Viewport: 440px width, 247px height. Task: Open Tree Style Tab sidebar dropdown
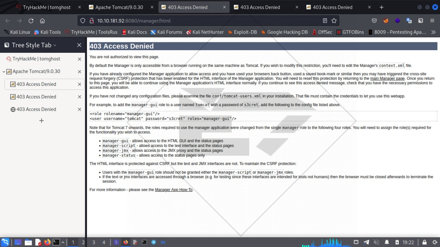point(55,45)
